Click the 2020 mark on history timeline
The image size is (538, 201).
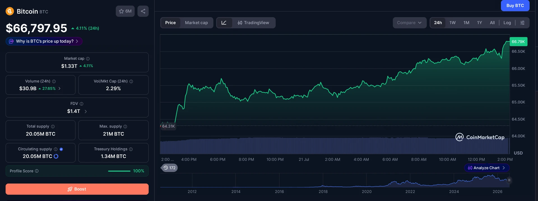click(x=367, y=191)
